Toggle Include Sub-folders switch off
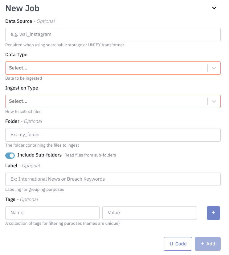Viewport: 229px width, 255px height. click(x=10, y=155)
